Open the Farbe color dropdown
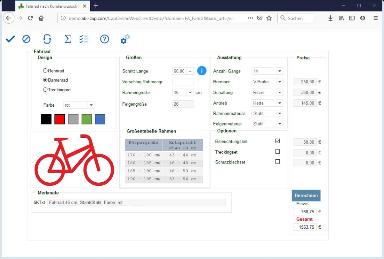The width and height of the screenshot is (384, 259). (x=91, y=105)
